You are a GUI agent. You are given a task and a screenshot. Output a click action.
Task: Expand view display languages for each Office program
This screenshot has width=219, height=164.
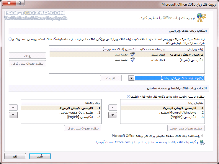point(202,136)
